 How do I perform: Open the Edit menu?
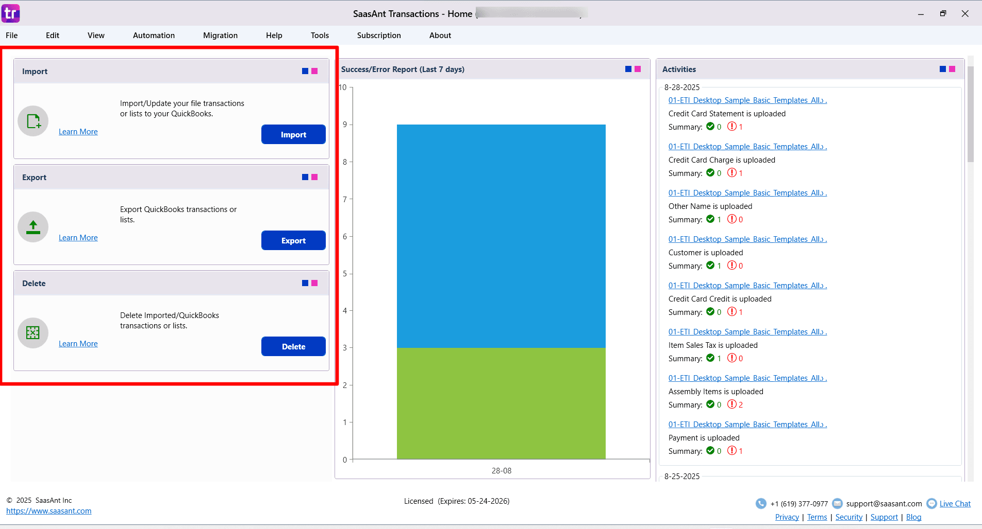53,35
